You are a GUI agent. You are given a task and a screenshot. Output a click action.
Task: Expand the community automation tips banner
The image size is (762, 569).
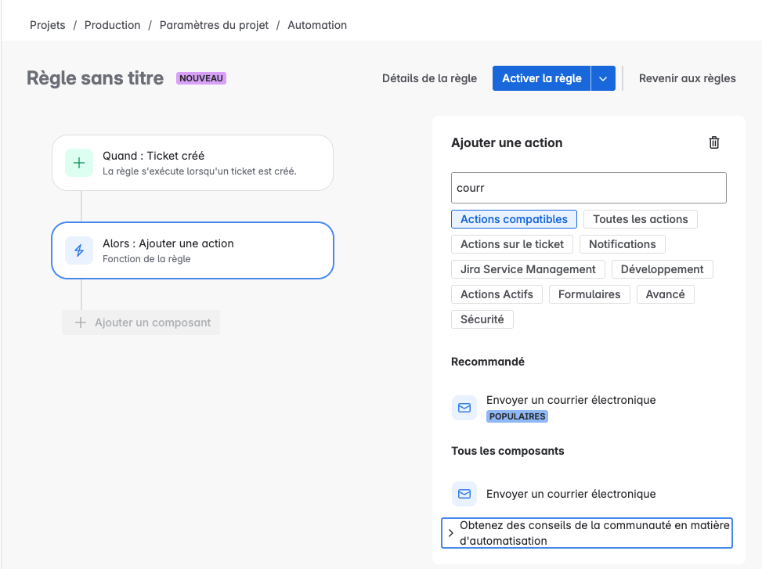(586, 532)
